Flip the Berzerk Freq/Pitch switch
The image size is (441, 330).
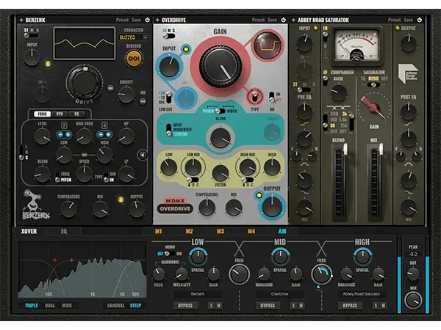(57, 177)
